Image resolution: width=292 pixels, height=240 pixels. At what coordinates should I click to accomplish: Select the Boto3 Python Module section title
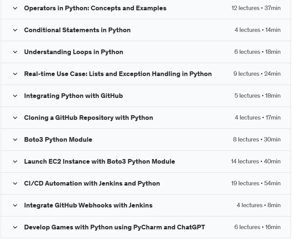coord(58,139)
